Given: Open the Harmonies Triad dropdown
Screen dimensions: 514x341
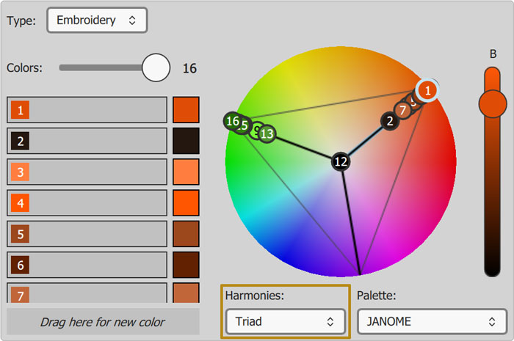Looking at the screenshot, I should pos(285,321).
